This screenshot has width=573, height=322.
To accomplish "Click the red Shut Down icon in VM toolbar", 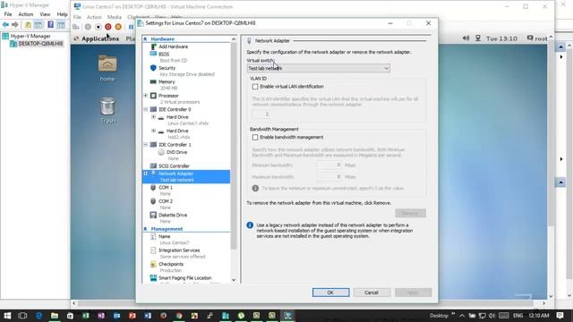I will click(x=108, y=27).
